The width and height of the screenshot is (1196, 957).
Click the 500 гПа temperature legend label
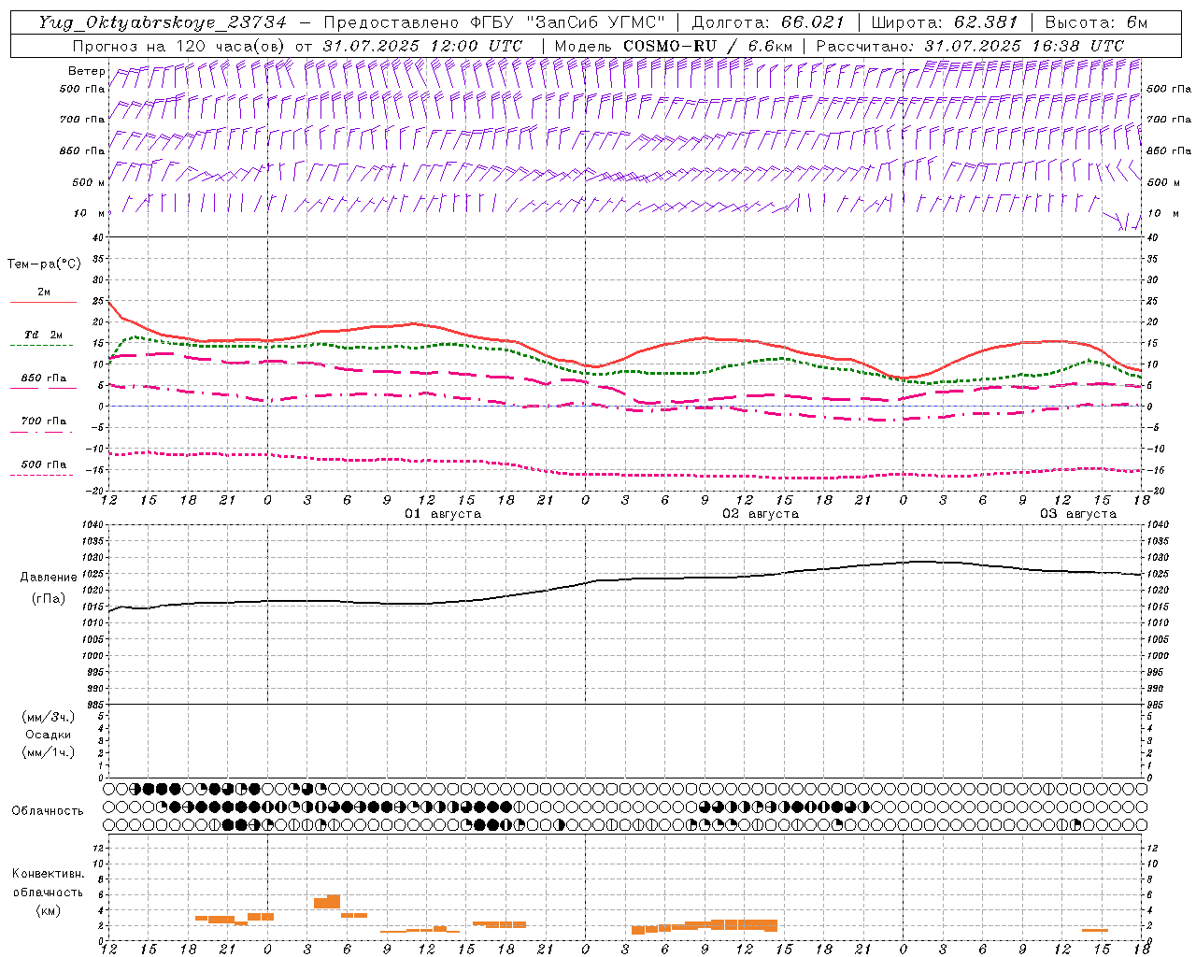click(x=44, y=464)
